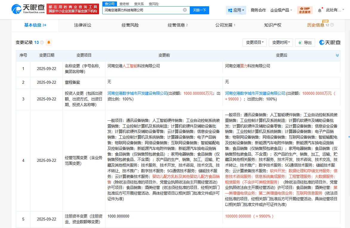Click the orange alert bell next to 变更记录
The image size is (350, 228).
48,42
